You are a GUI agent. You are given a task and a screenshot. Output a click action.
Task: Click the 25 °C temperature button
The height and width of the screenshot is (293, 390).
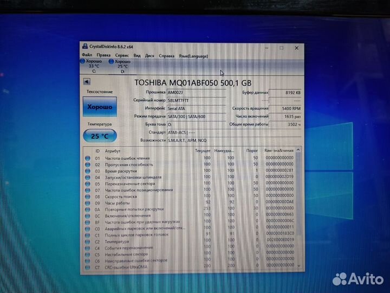coord(100,136)
